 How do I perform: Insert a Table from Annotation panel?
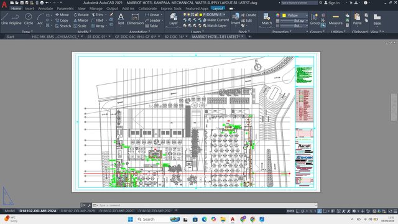pos(152,26)
